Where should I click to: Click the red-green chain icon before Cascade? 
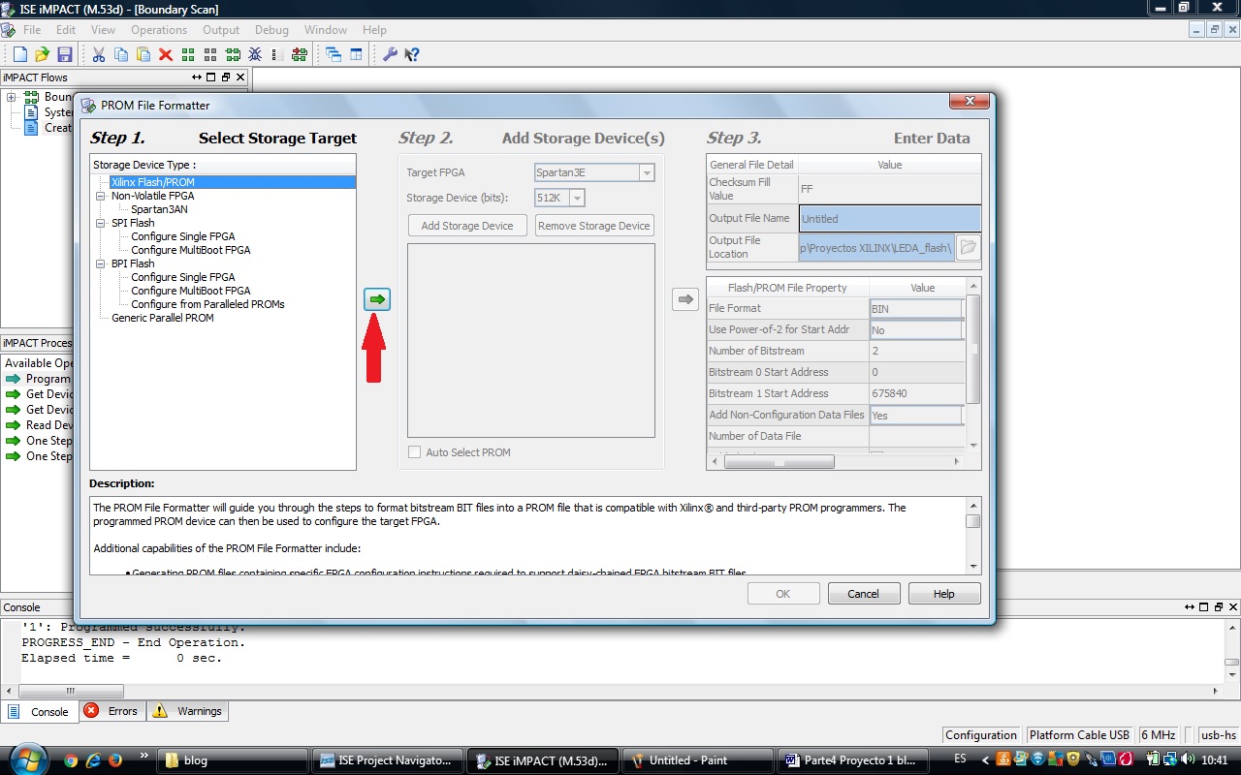(x=300, y=54)
